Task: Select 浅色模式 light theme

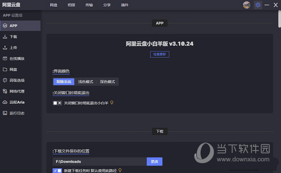Action: point(85,82)
